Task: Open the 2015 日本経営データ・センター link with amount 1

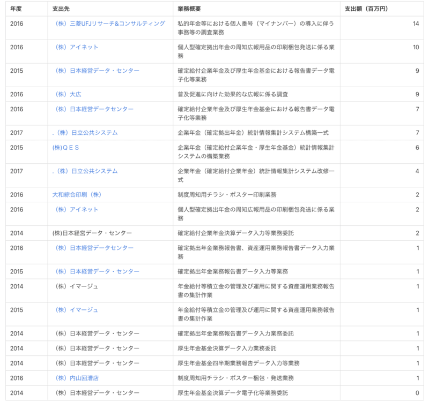Action: click(97, 271)
